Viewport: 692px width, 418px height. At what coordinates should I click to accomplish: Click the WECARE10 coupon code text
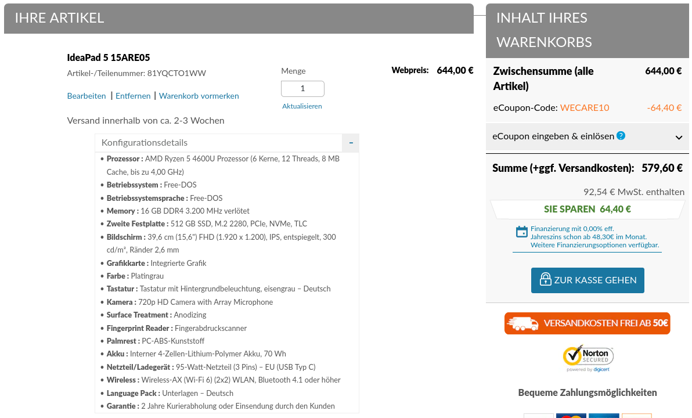[x=585, y=108]
